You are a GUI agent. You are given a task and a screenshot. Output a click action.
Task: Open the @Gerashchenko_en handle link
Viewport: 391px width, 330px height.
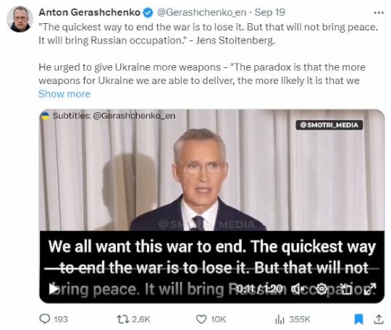[201, 12]
